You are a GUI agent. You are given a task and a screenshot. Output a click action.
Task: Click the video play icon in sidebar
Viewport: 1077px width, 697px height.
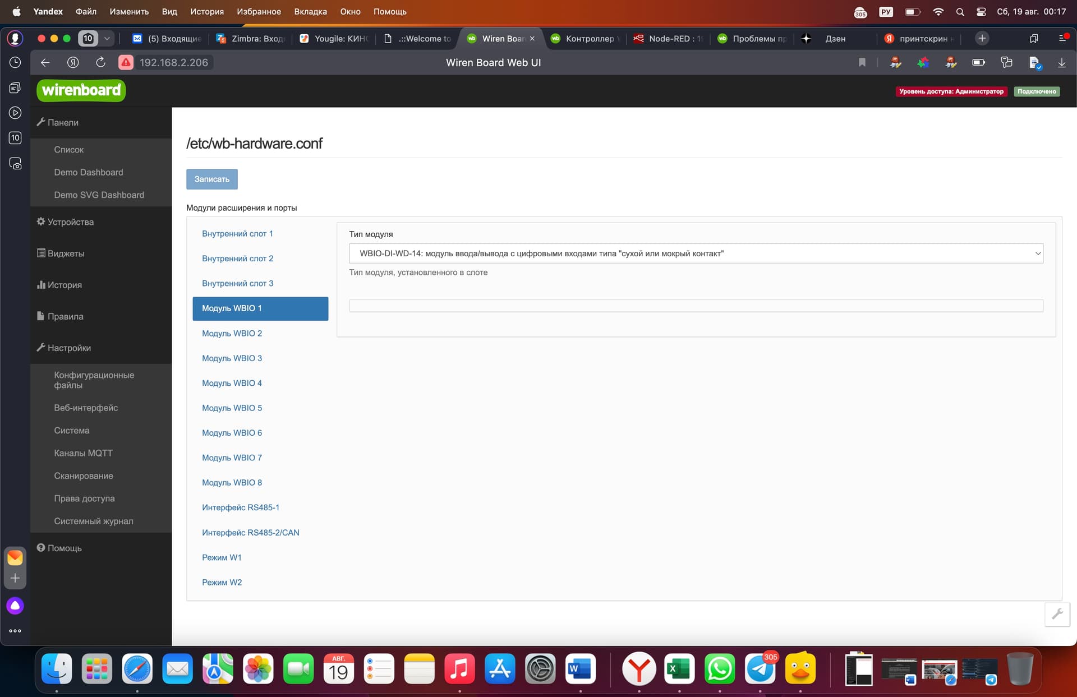pos(15,113)
